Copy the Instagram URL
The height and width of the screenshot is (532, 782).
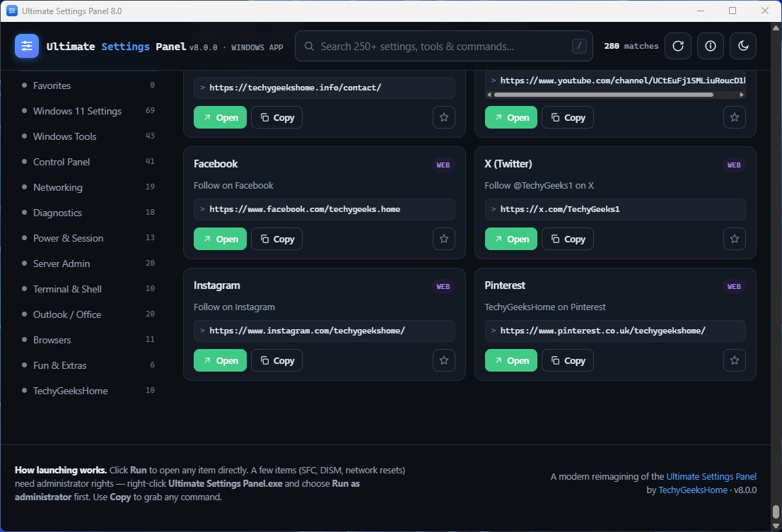tap(276, 360)
